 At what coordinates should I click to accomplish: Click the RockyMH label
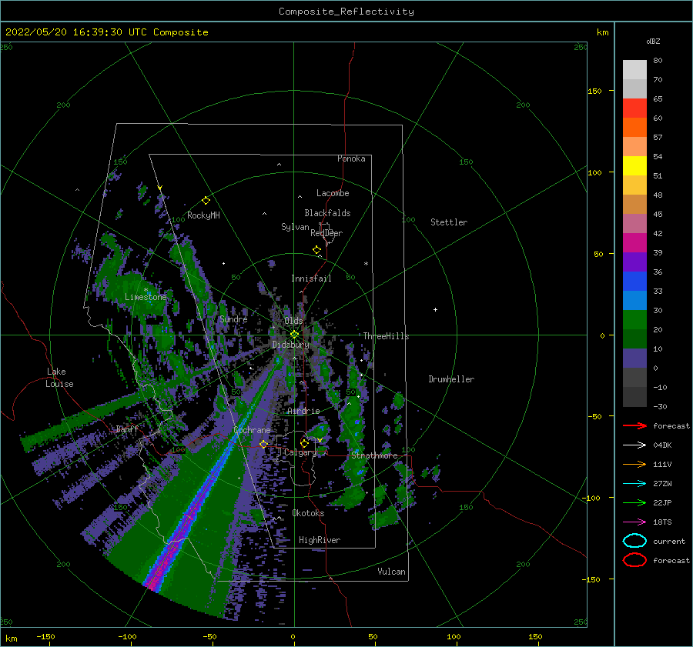[203, 215]
